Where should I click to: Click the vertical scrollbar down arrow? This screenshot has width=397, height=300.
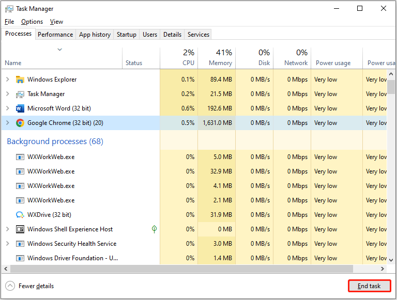click(x=391, y=260)
